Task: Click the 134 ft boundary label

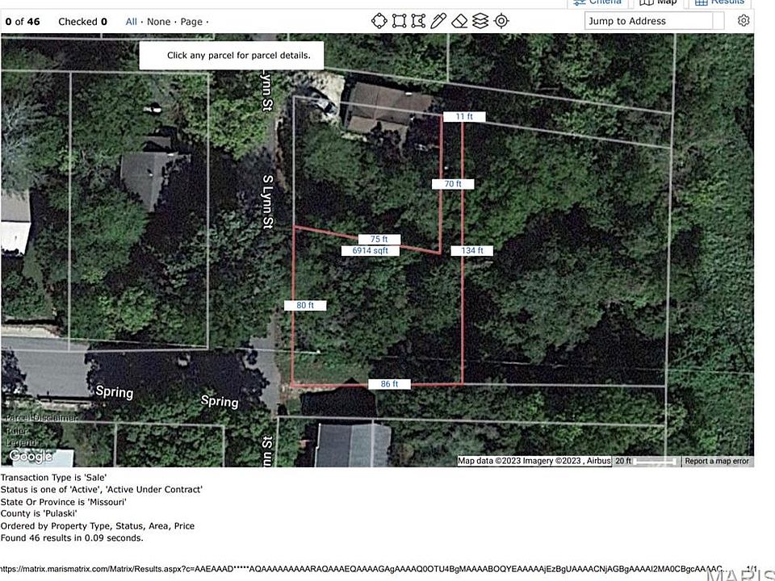Action: click(472, 250)
